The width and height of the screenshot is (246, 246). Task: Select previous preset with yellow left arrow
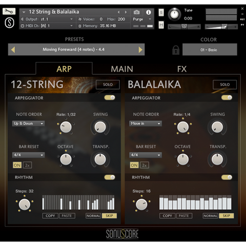tap(13, 50)
